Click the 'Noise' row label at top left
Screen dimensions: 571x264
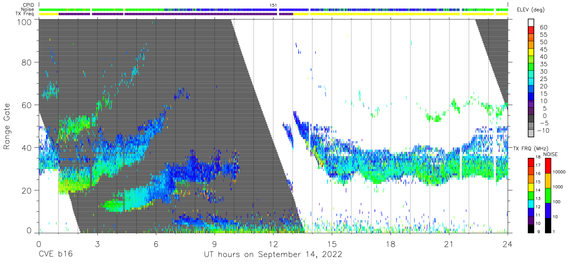pos(28,9)
